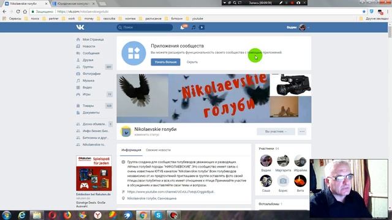Expand the Вадим profile menu arrow
Image resolution: width=392 pixels, height=220 pixels.
[x=308, y=28]
